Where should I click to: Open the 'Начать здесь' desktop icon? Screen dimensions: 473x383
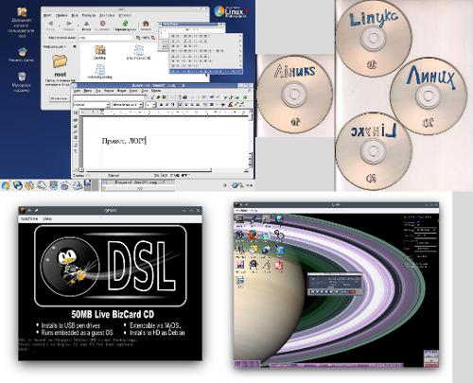click(22, 52)
